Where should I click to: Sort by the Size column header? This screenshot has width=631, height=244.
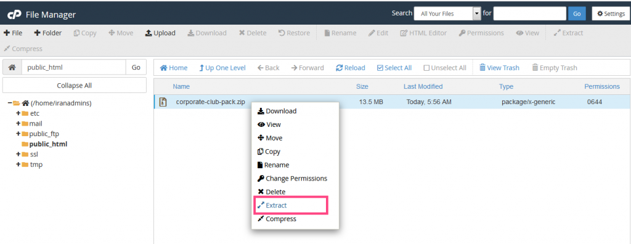pyautogui.click(x=362, y=86)
